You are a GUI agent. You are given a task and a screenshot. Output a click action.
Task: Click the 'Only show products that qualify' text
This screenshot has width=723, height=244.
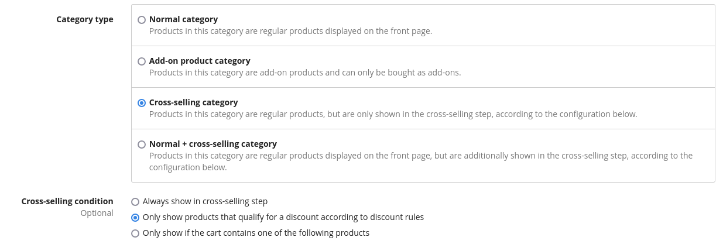tap(283, 217)
